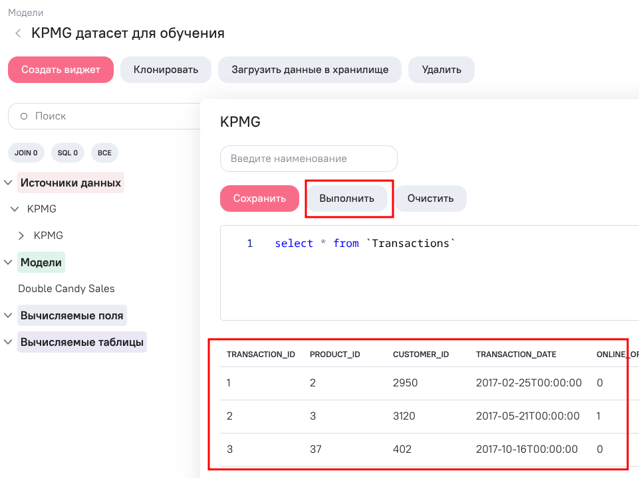The height and width of the screenshot is (478, 639).
Task: Select the Вычисляемые таблицы heading
Action: coord(82,342)
